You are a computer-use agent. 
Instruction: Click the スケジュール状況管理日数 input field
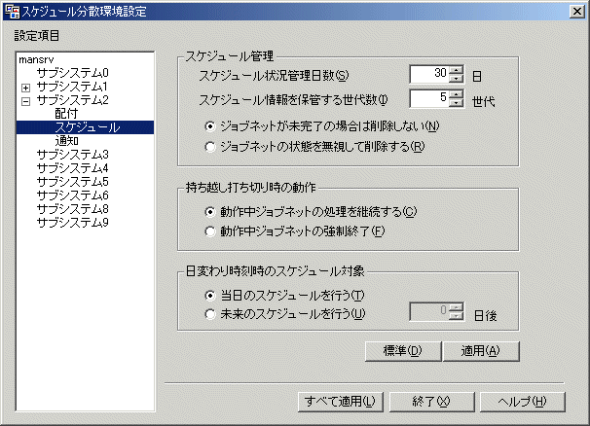click(429, 74)
